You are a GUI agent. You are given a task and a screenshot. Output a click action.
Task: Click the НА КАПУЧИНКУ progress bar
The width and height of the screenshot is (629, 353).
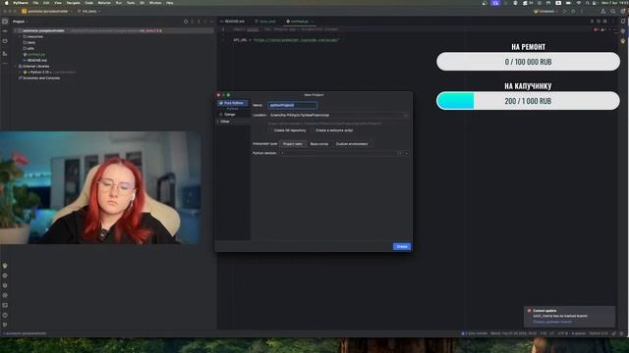point(528,101)
